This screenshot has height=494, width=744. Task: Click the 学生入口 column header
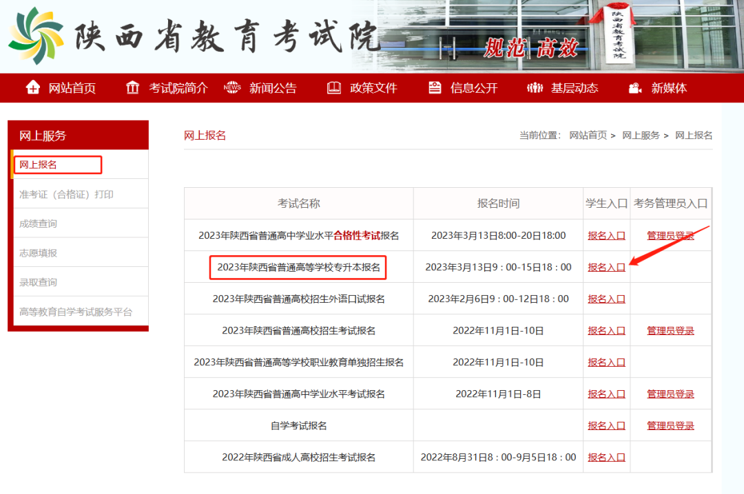click(x=606, y=204)
